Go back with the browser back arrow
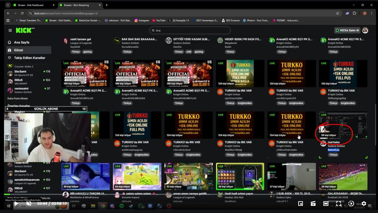The width and height of the screenshot is (378, 213). point(8,13)
